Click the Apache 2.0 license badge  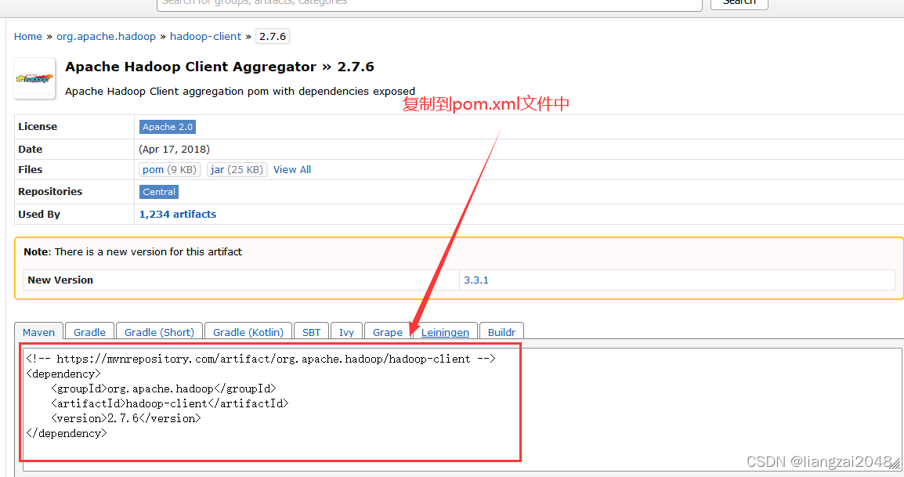(167, 127)
